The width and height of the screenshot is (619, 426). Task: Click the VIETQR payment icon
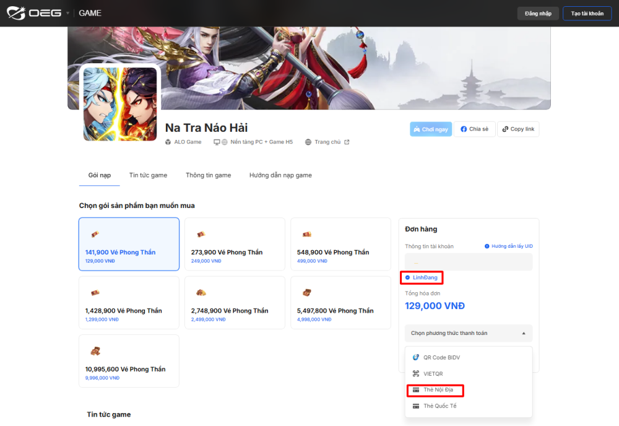[416, 373]
